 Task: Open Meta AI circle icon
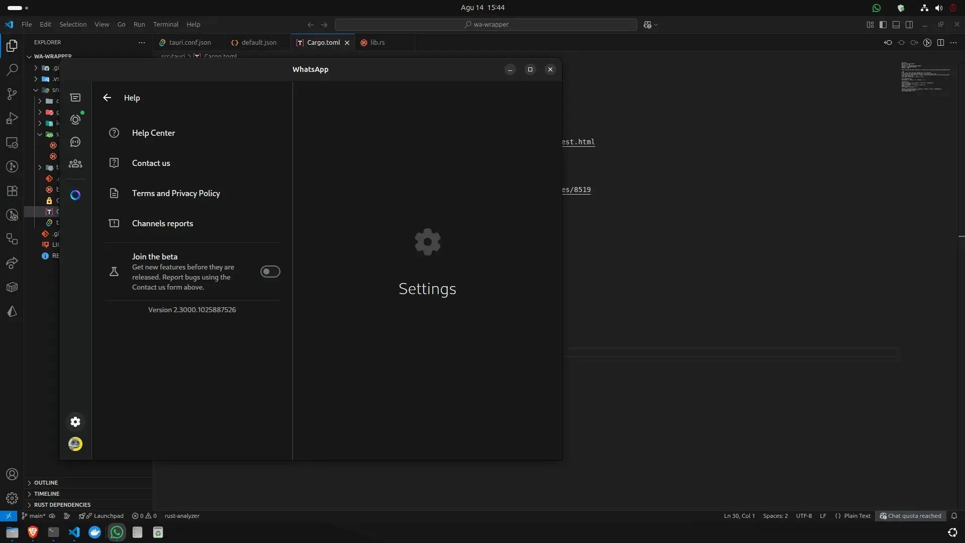click(x=75, y=195)
